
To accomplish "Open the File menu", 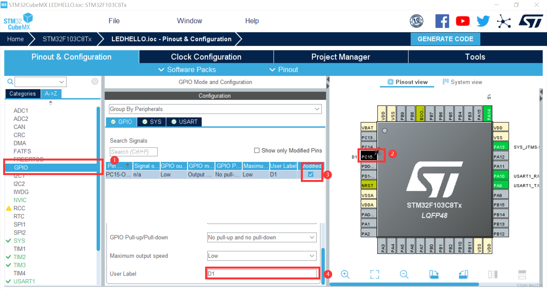I will pyautogui.click(x=114, y=21).
